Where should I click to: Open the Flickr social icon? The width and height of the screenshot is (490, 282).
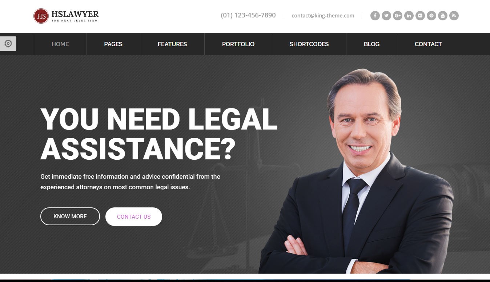420,16
